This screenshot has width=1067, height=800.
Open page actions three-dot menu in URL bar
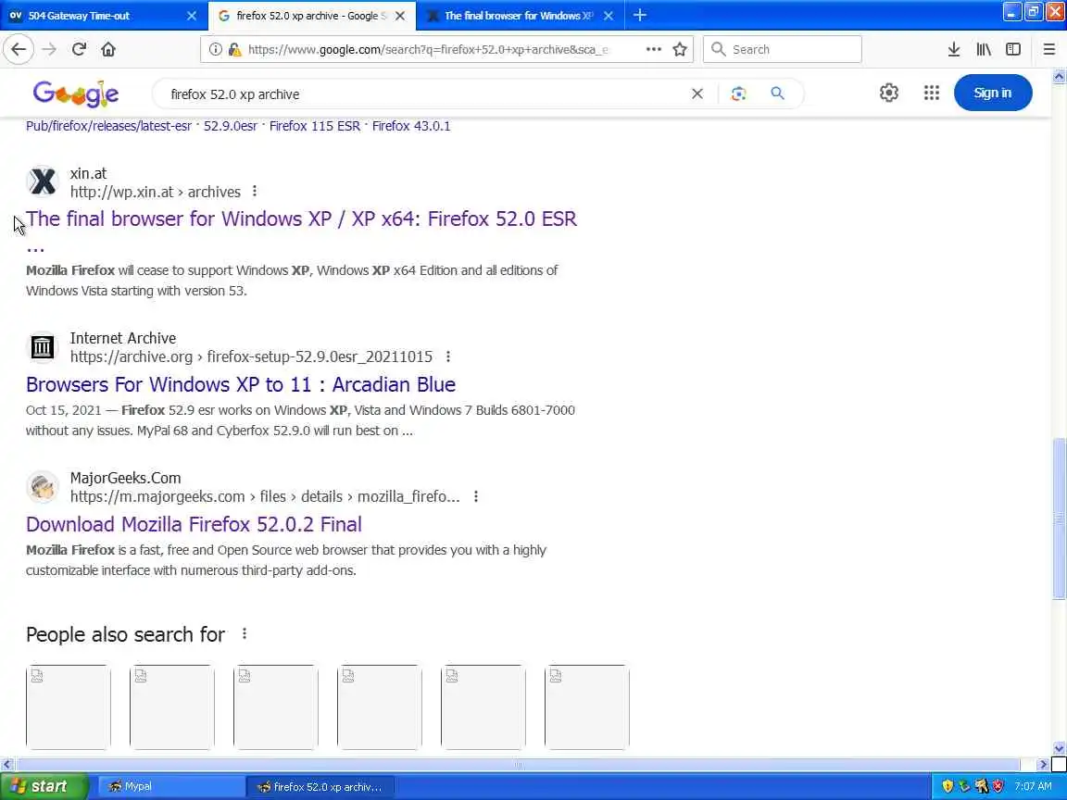point(653,49)
